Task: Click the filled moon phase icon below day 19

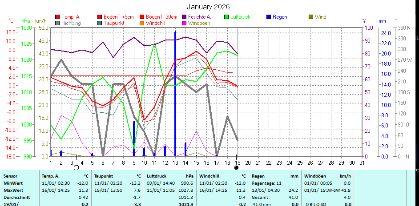Action: pos(236,167)
